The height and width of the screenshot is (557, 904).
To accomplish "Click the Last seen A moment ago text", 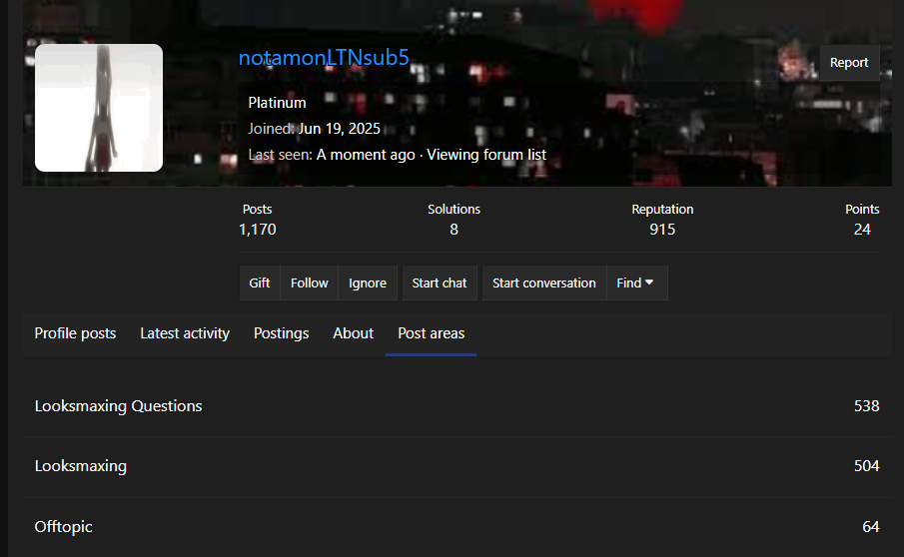I will click(x=332, y=155).
